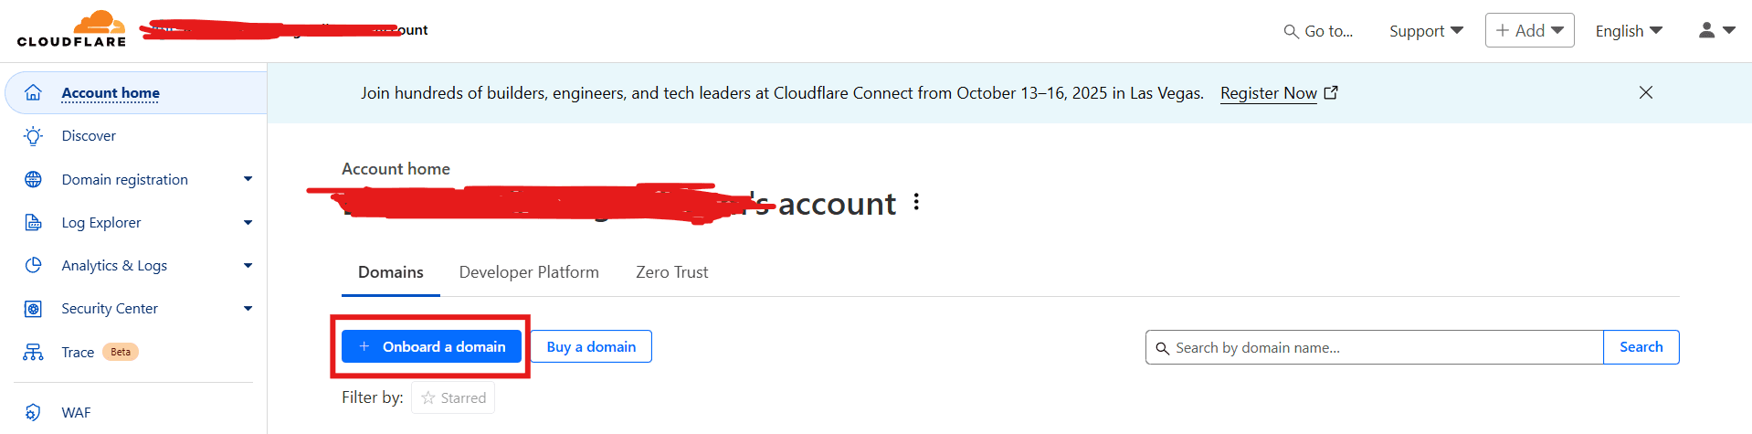
Task: Click the WAF icon in the sidebar
Action: tap(33, 412)
